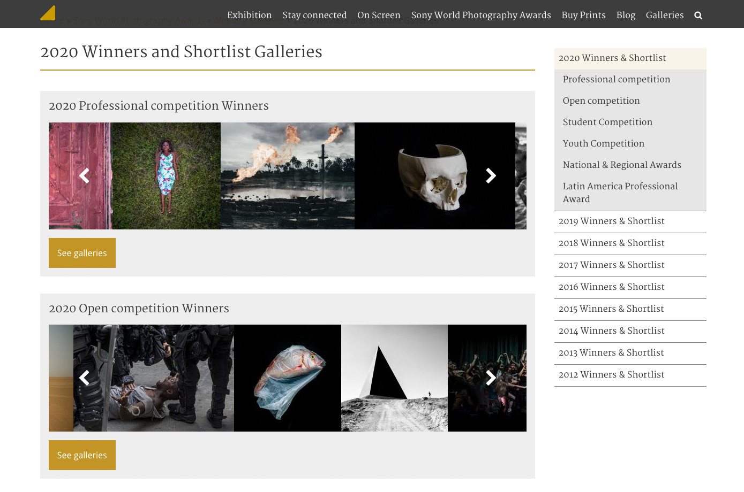The image size is (744, 492).
Task: Click the yellow triangle site logo
Action: coord(48,13)
